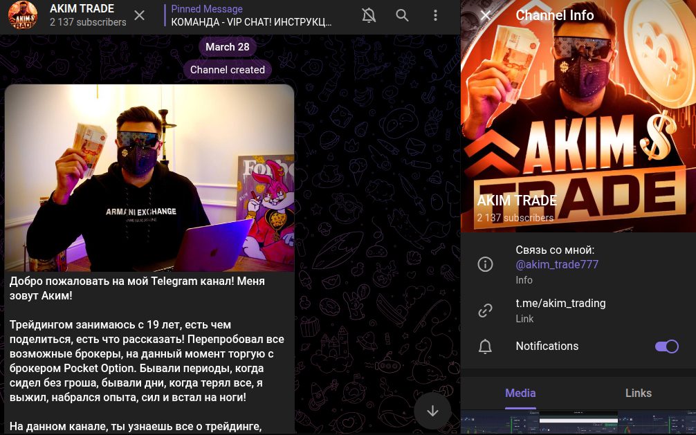Close the Channel Info panel
The image size is (696, 435).
tap(486, 15)
